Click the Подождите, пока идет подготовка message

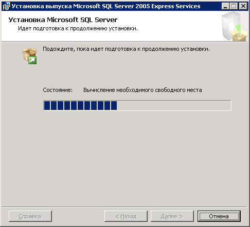click(126, 49)
